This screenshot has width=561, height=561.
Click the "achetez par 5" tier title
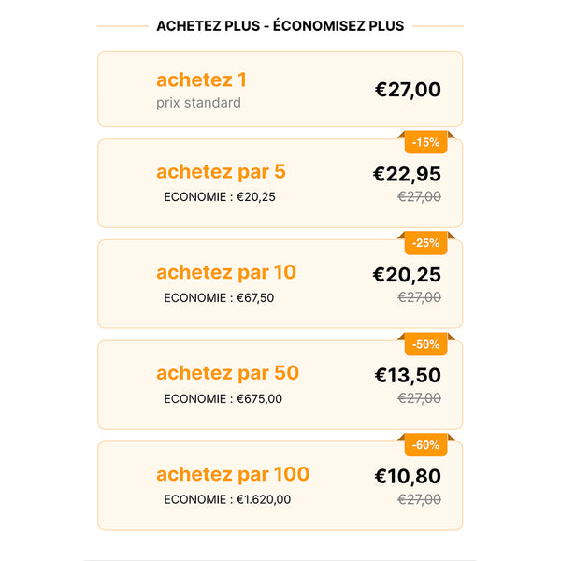point(221,172)
